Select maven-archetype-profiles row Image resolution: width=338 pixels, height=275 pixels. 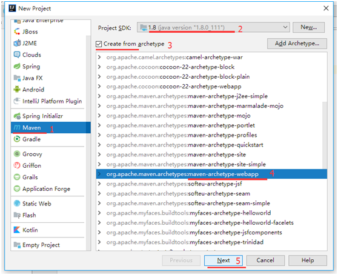pos(211,135)
